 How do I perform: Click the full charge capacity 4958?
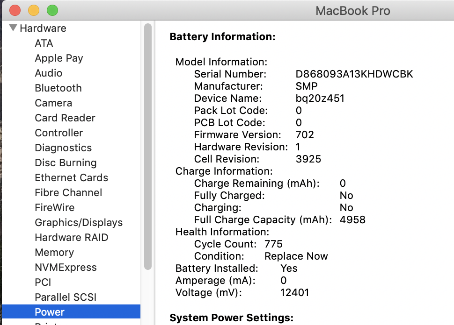click(x=352, y=220)
